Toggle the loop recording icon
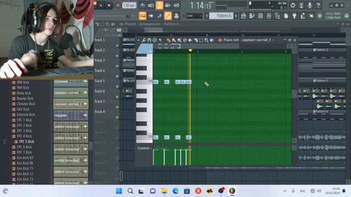This screenshot has width=351, height=197. coord(177,5)
